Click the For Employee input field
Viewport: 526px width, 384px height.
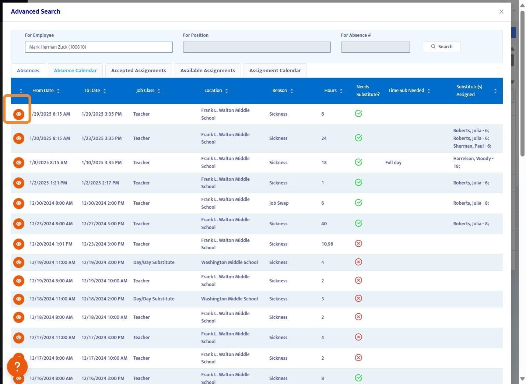click(99, 47)
